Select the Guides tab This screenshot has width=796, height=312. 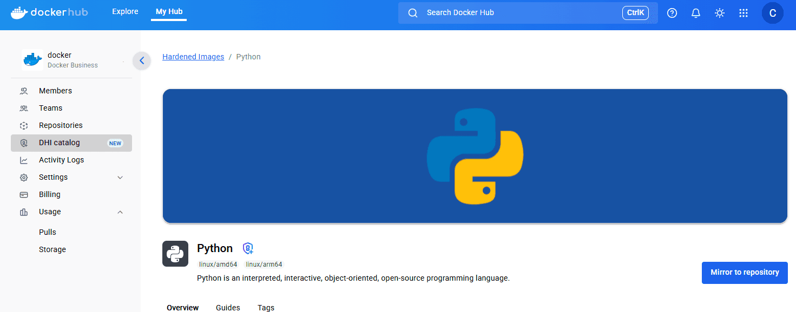pyautogui.click(x=228, y=307)
